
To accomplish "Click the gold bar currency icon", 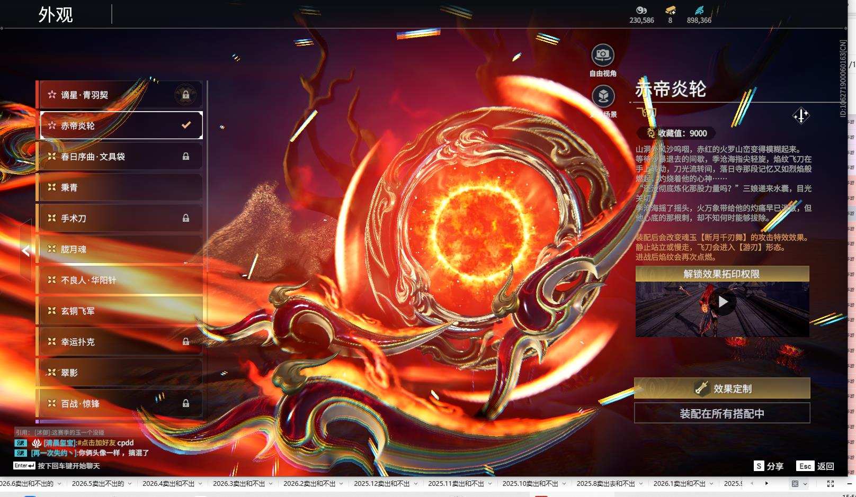I will [670, 10].
